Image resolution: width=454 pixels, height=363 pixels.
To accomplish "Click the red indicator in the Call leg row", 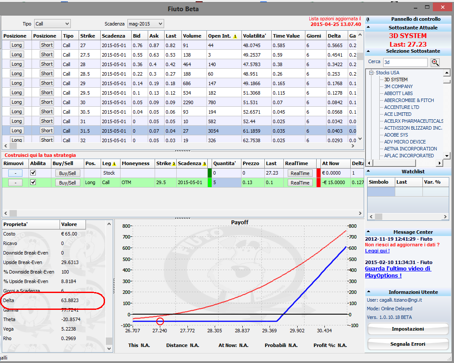I will (319, 182).
